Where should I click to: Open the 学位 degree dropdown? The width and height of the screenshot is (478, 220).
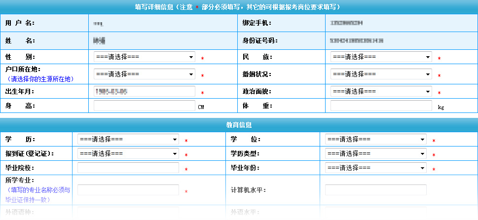click(x=375, y=140)
